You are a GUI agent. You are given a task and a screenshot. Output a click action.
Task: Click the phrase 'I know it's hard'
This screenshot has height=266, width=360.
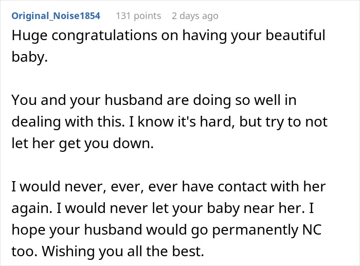tap(182, 122)
